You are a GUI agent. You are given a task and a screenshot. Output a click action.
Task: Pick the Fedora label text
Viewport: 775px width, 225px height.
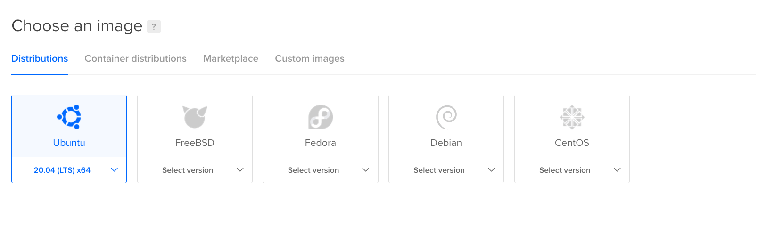point(321,143)
